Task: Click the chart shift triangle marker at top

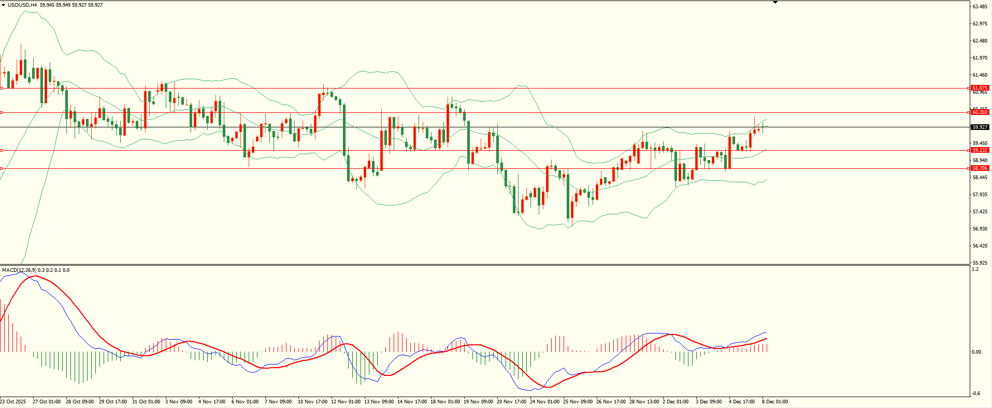Action: 775,3
